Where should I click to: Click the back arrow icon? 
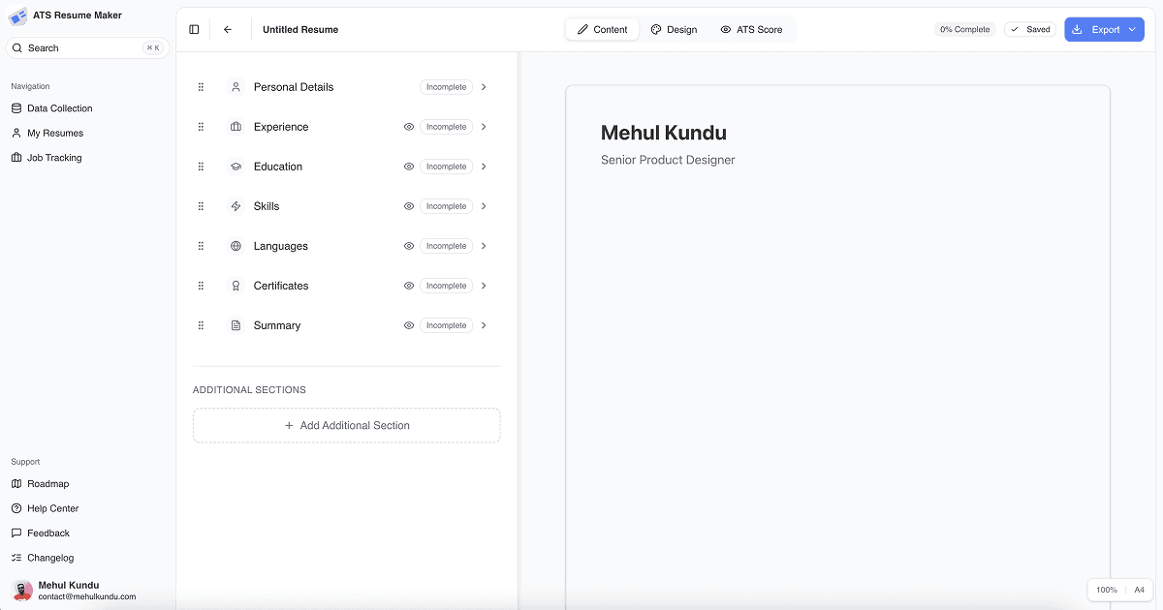coord(228,29)
